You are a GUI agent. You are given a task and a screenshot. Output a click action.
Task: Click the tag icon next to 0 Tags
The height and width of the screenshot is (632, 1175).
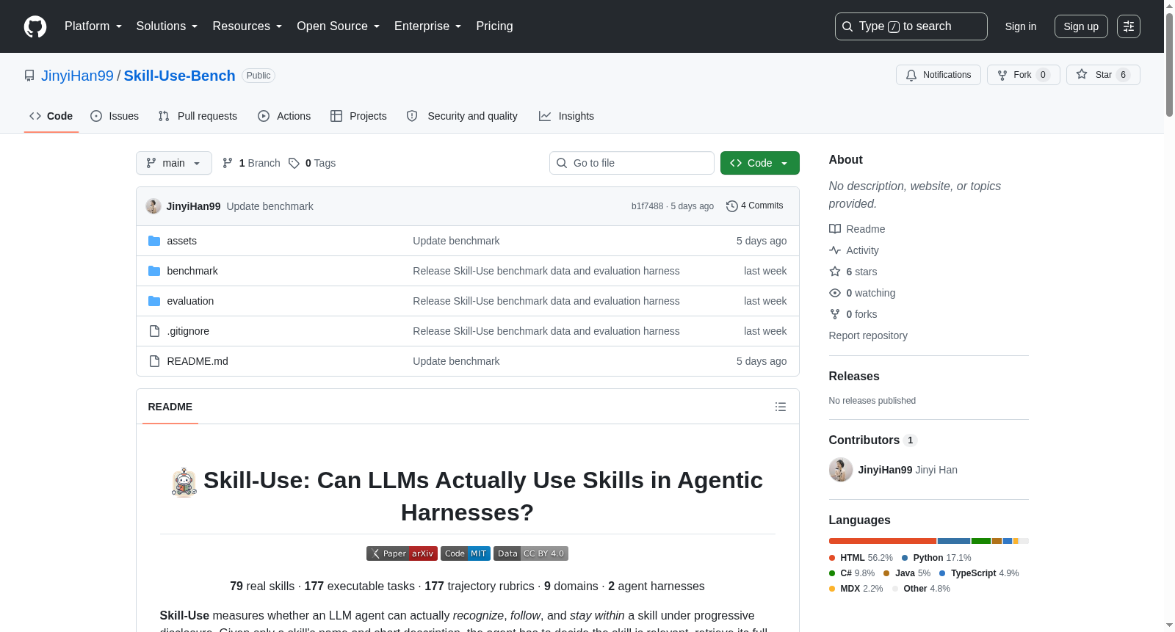(x=294, y=163)
